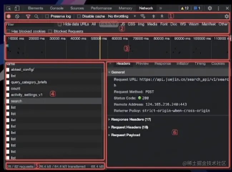Open network search magnifier icon

click(36, 16)
